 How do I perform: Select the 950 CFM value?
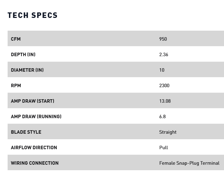(163, 39)
